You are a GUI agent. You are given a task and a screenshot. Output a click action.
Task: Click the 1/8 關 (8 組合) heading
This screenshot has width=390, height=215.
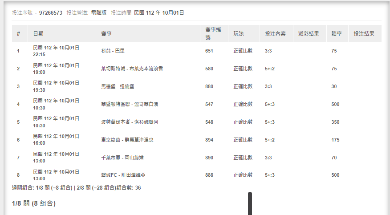click(34, 203)
